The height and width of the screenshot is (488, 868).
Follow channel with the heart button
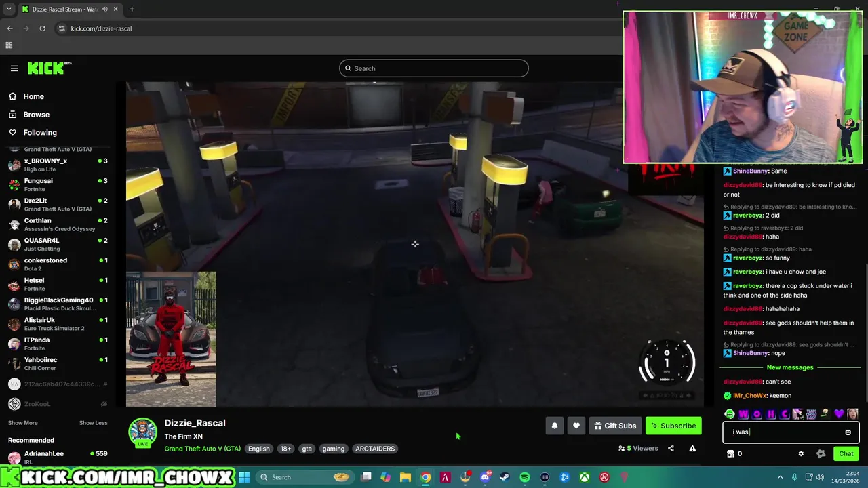[576, 426]
